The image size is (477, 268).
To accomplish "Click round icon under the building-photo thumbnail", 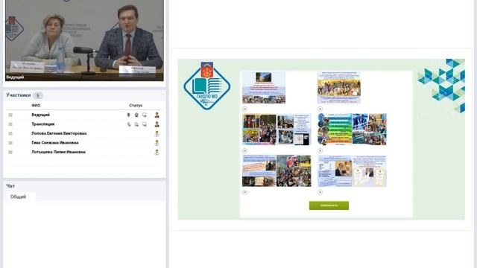I will pyautogui.click(x=244, y=109).
